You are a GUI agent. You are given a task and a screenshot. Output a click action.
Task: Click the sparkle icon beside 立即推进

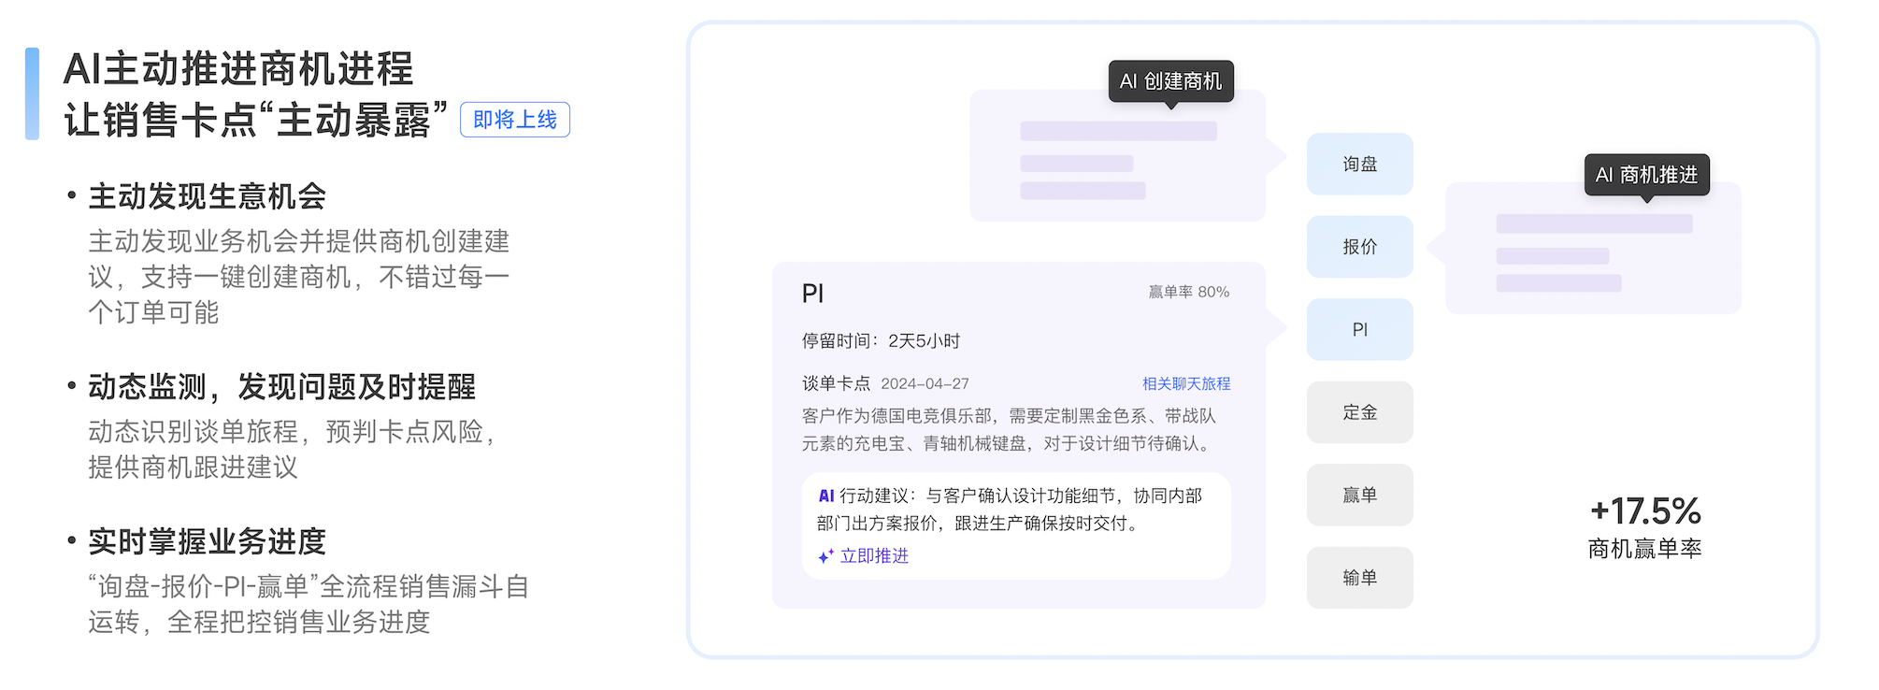click(x=825, y=556)
